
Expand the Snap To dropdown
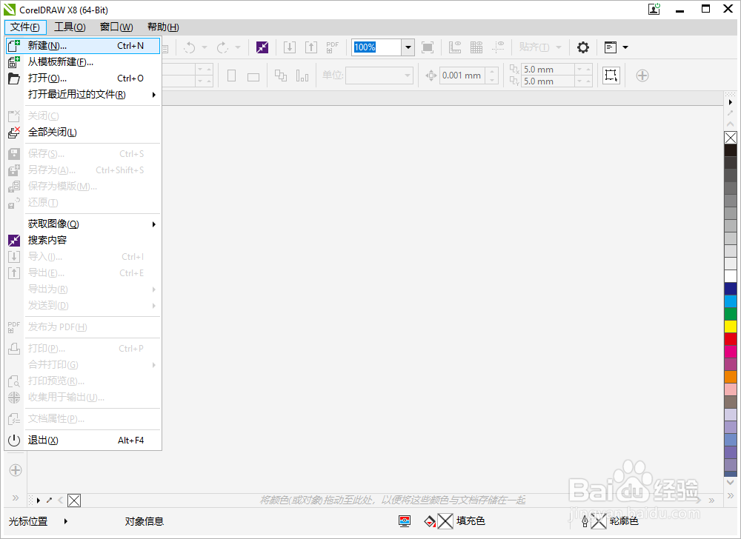point(559,47)
